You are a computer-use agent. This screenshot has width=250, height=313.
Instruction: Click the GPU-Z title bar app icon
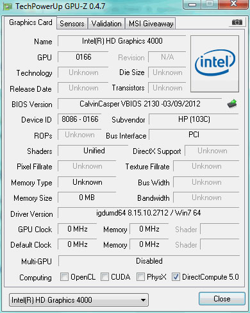(8, 6)
